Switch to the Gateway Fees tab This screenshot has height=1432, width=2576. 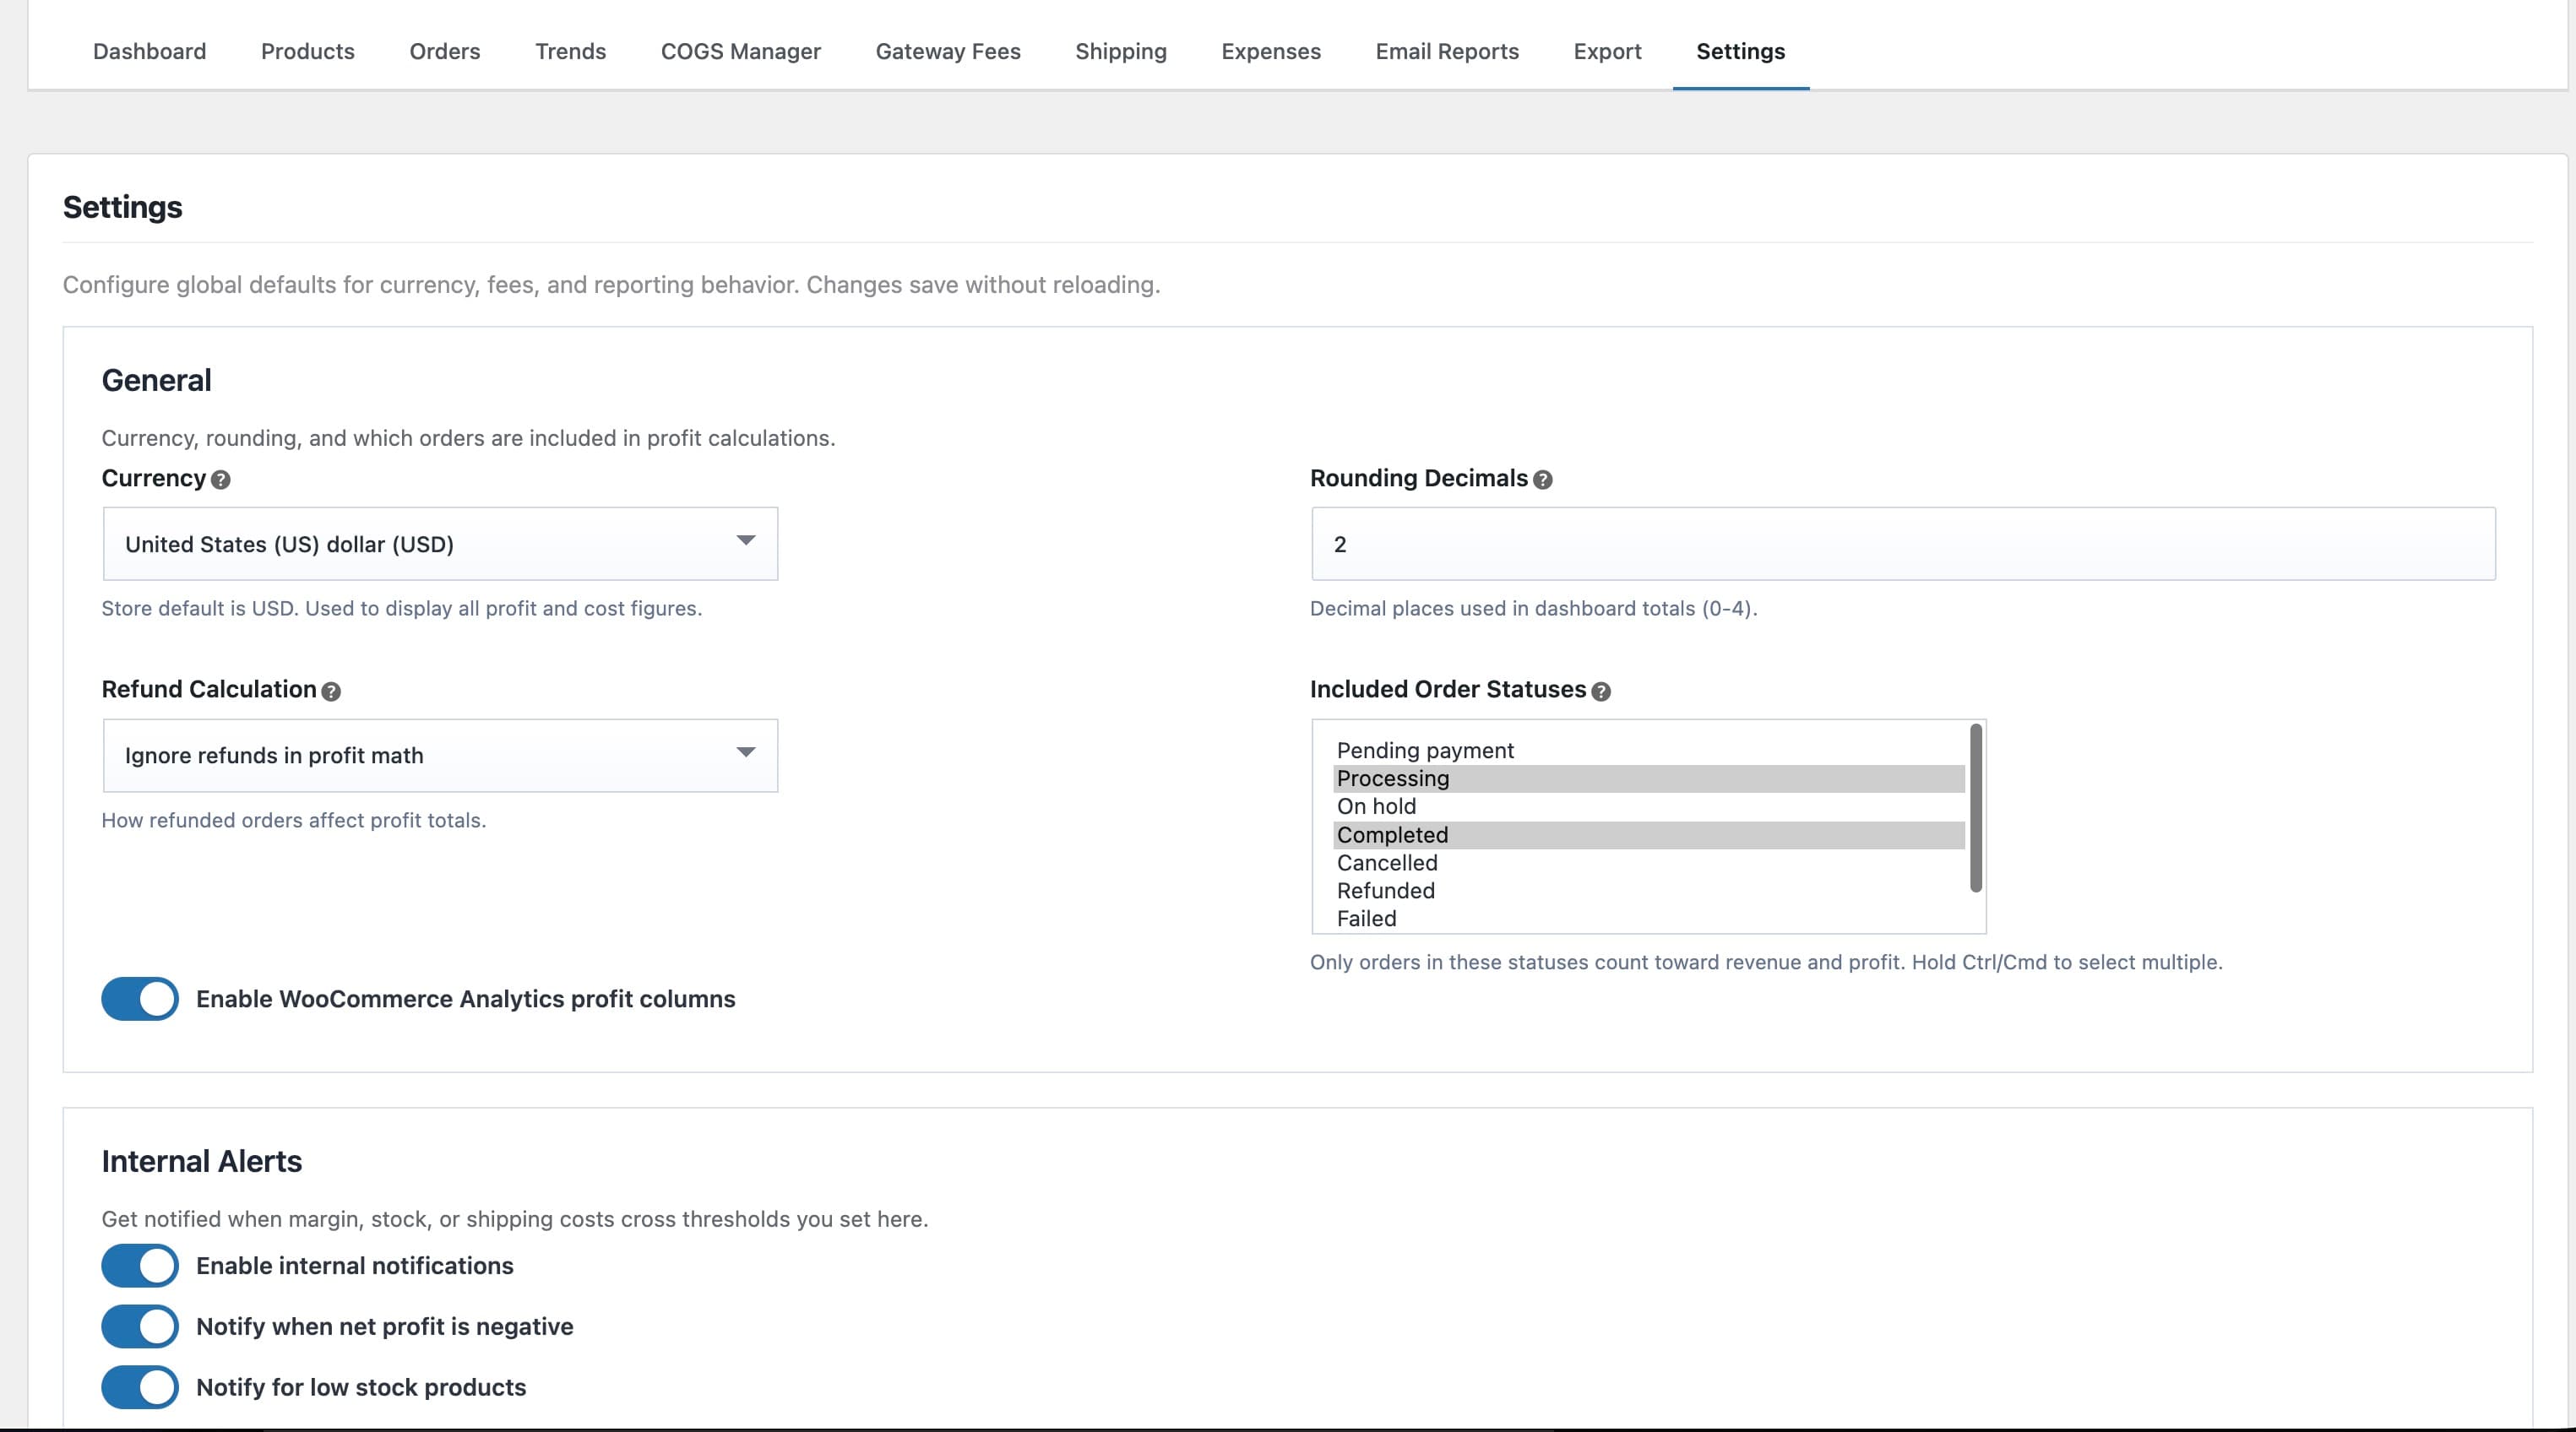click(948, 51)
